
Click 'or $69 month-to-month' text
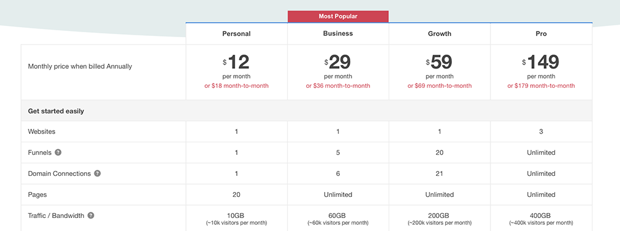pos(440,85)
